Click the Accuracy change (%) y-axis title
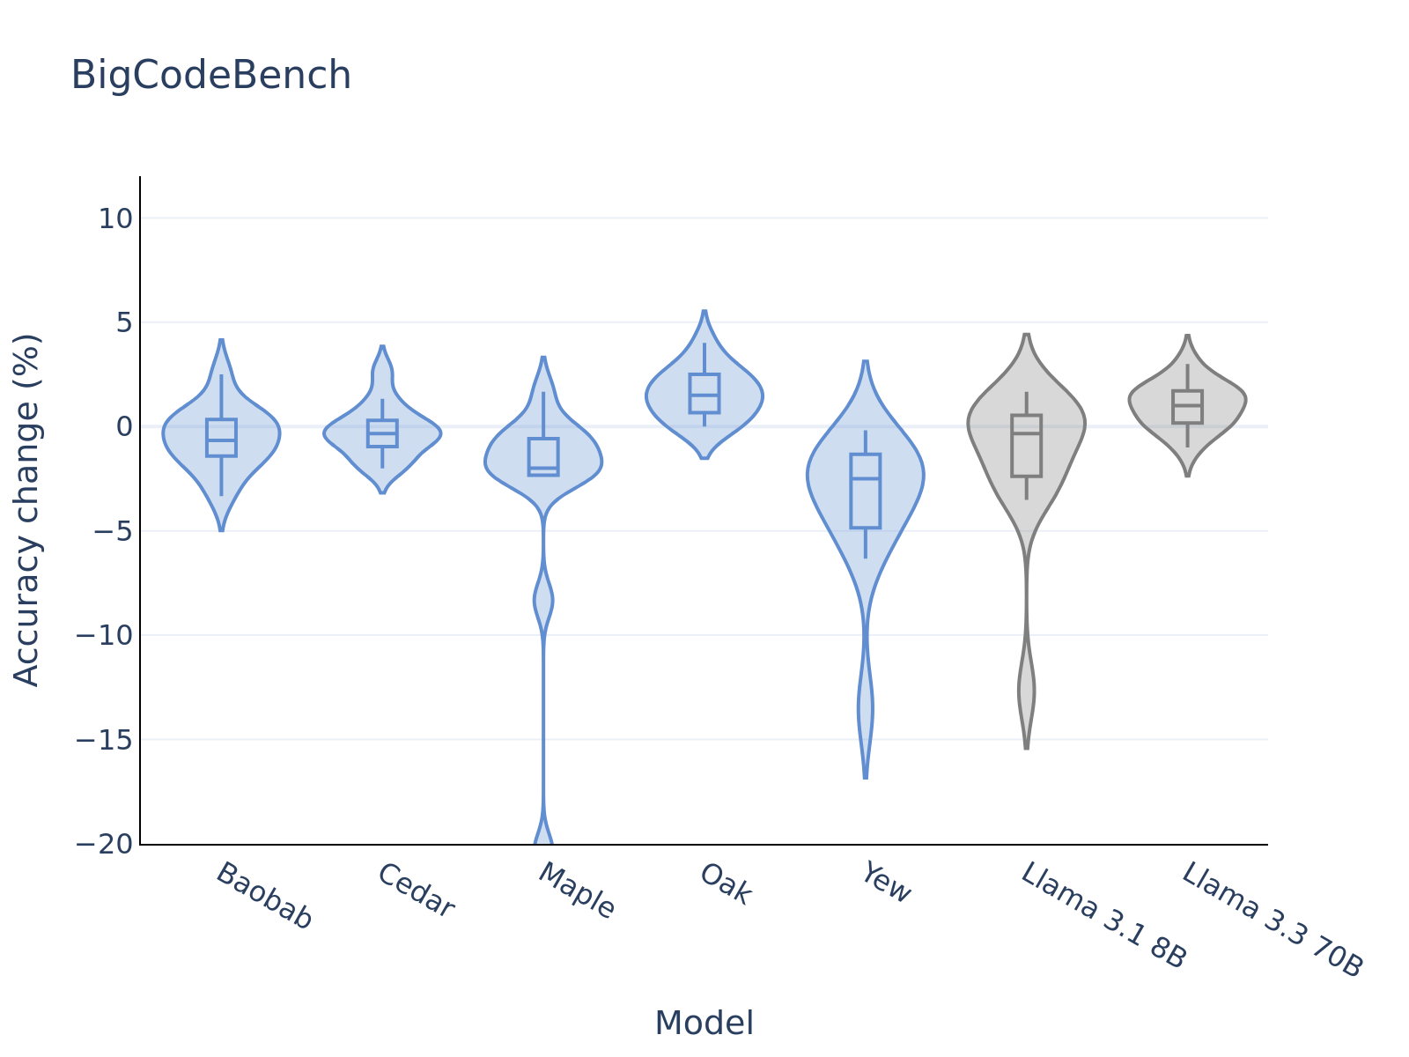Viewport: 1409px width, 1057px height. coord(27,510)
